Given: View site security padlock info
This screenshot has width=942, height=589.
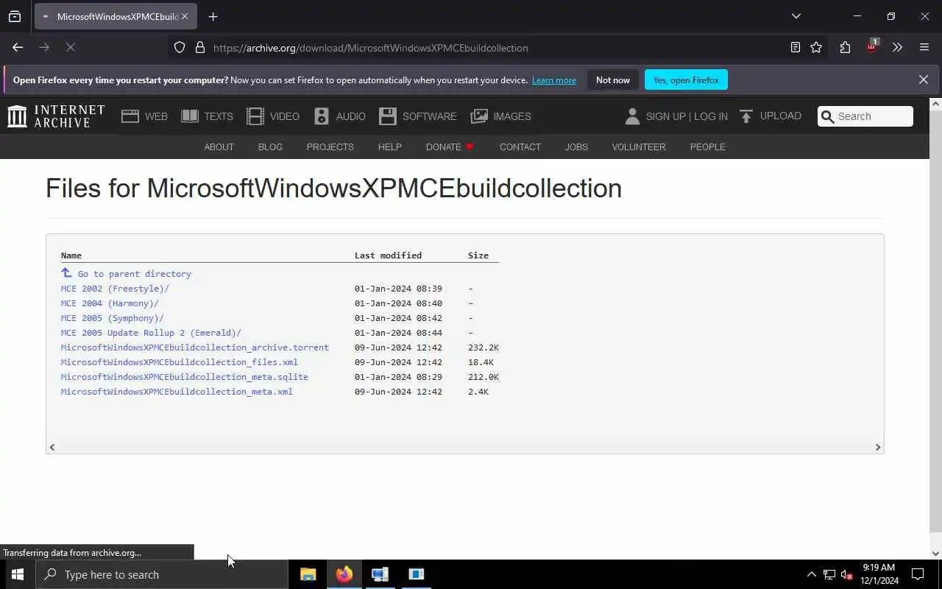Looking at the screenshot, I should coord(199,47).
